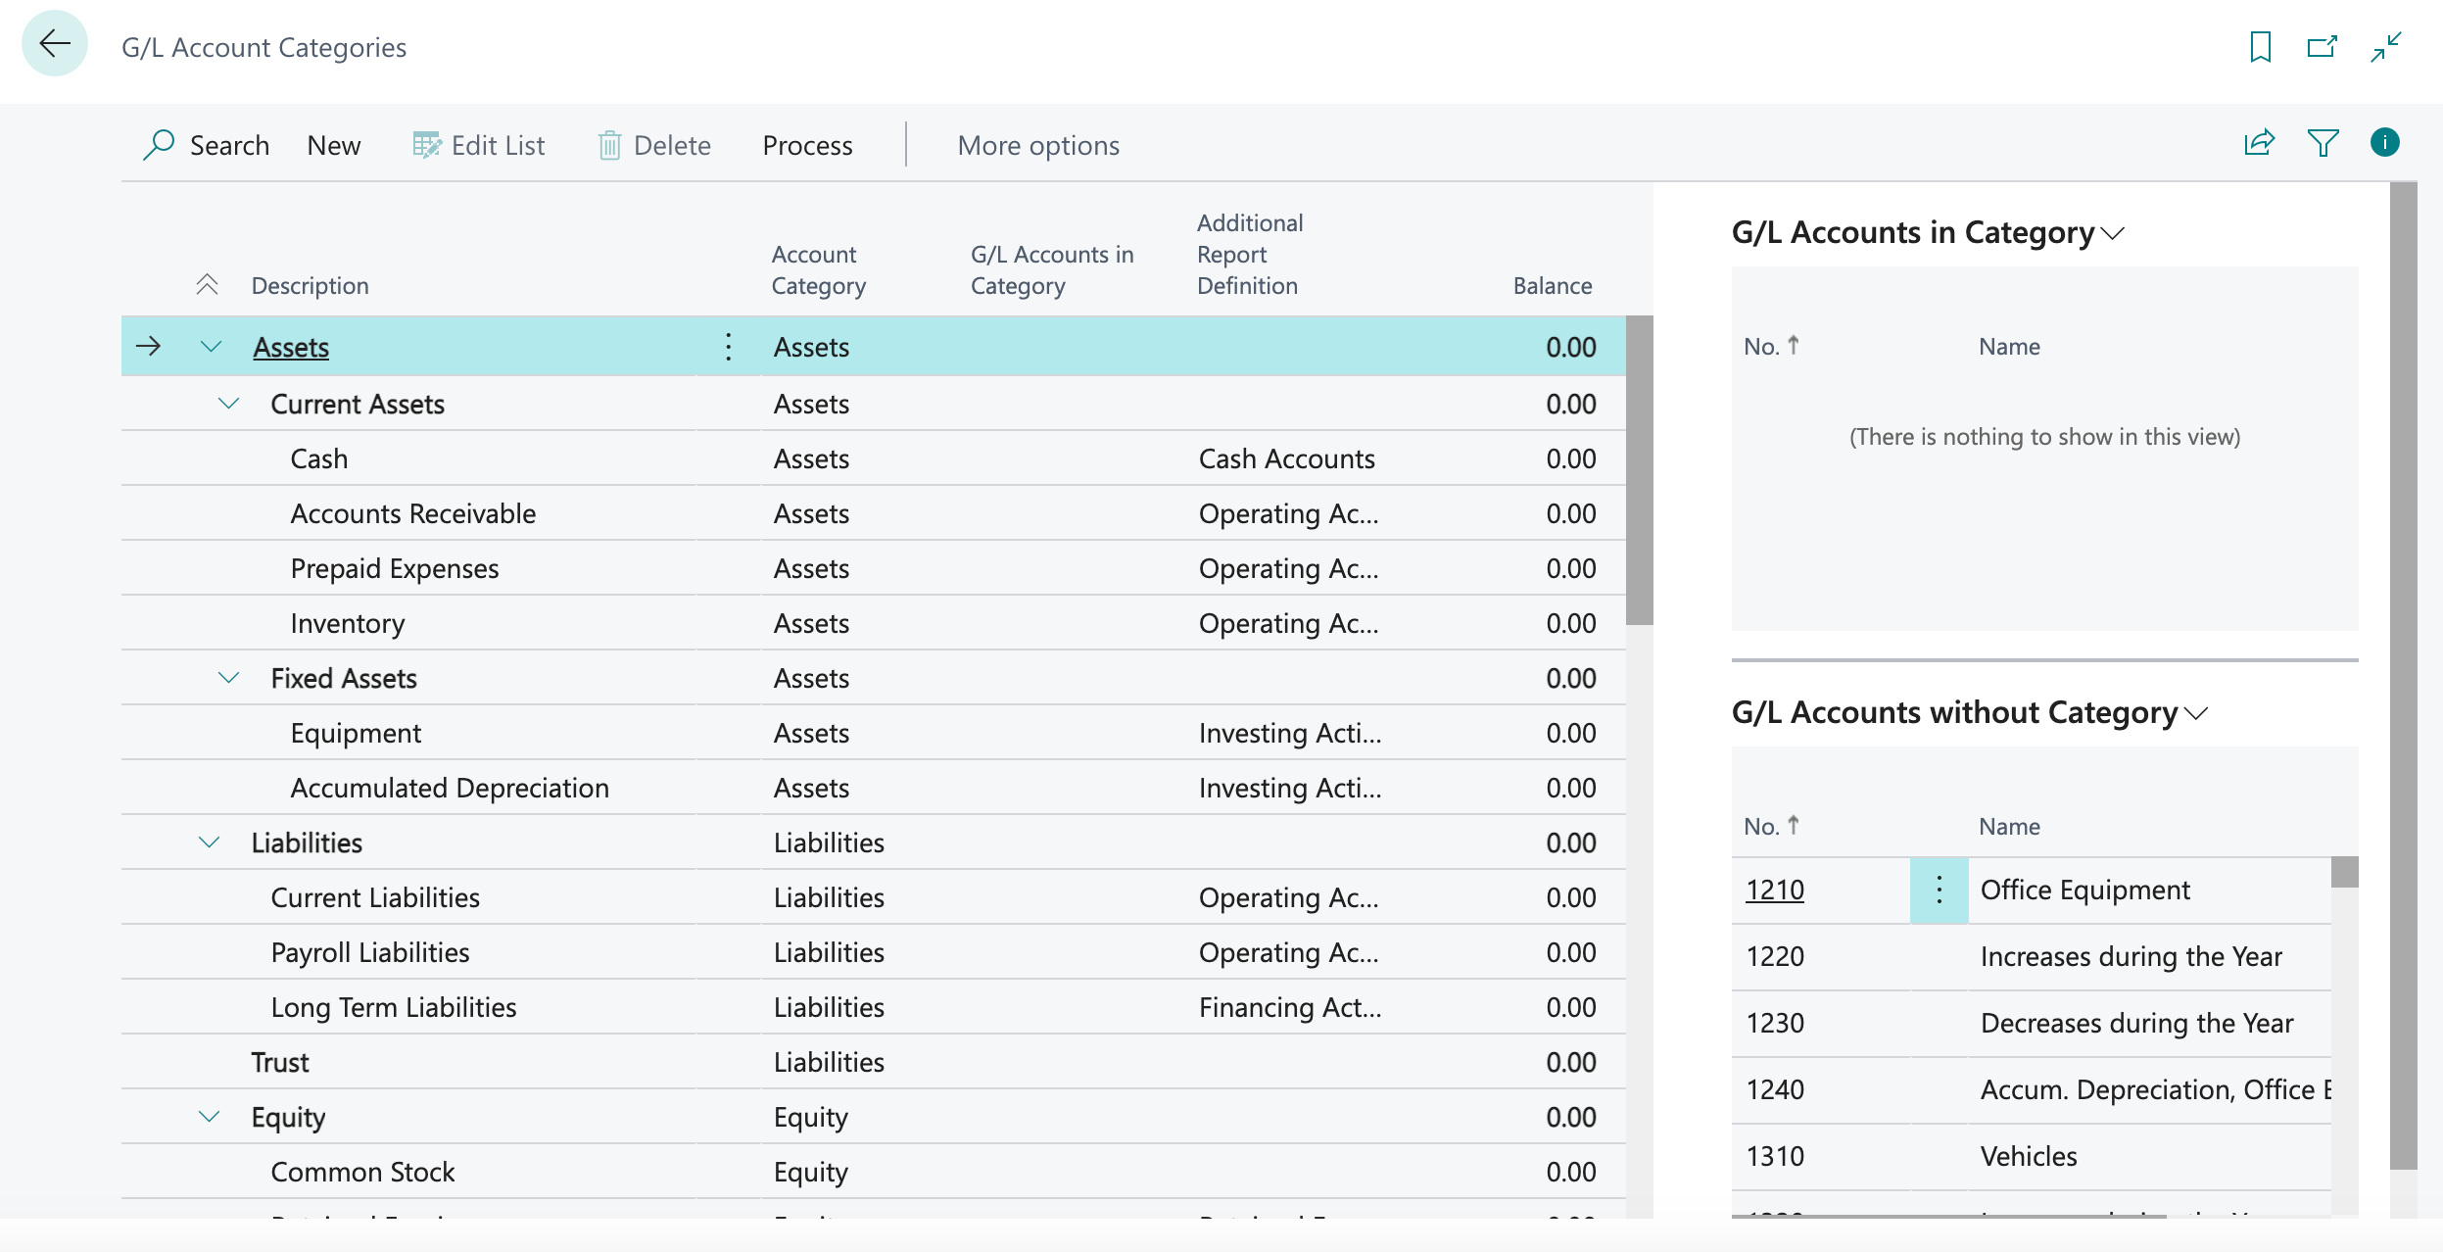This screenshot has width=2443, height=1252.
Task: Show More options in the action bar
Action: point(1038,146)
